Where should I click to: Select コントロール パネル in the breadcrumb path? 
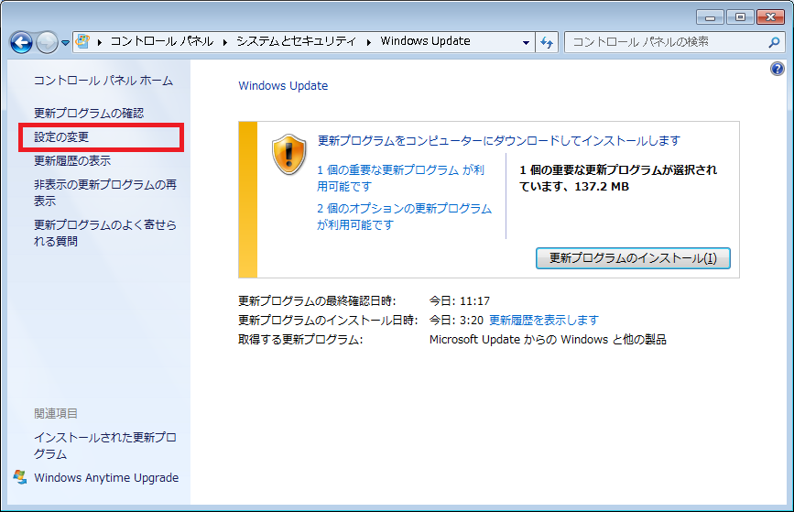point(161,42)
